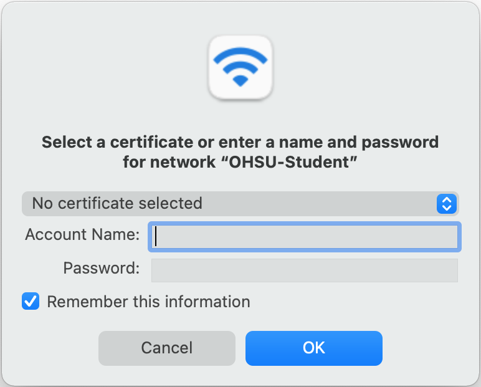The image size is (481, 387).
Task: Click the Wi-Fi icon at top
Action: [240, 67]
